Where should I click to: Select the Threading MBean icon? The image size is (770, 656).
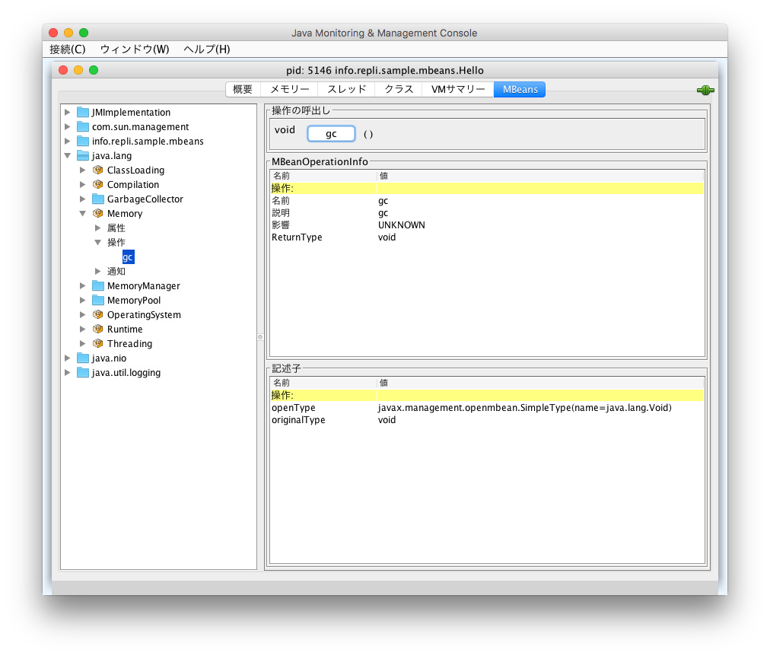click(97, 343)
